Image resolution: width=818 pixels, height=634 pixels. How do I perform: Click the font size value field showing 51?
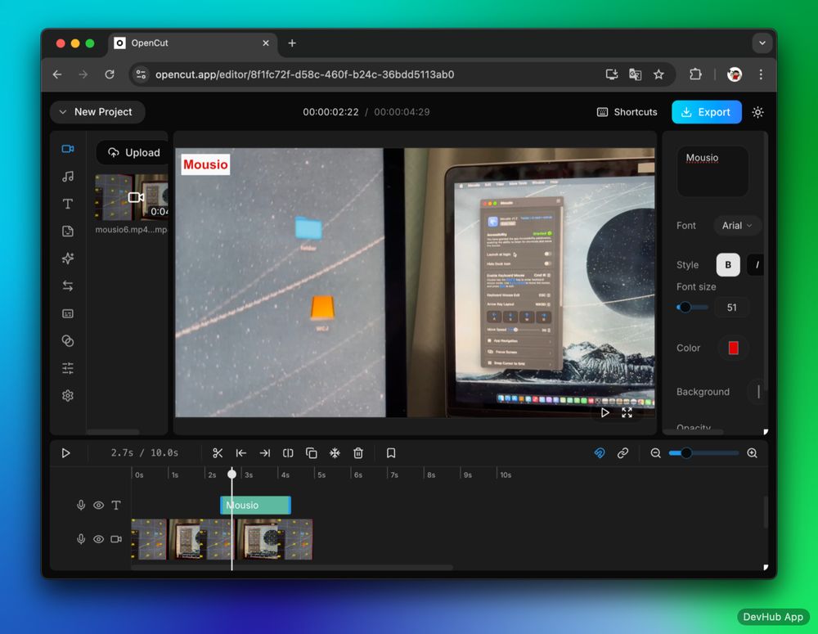(731, 308)
